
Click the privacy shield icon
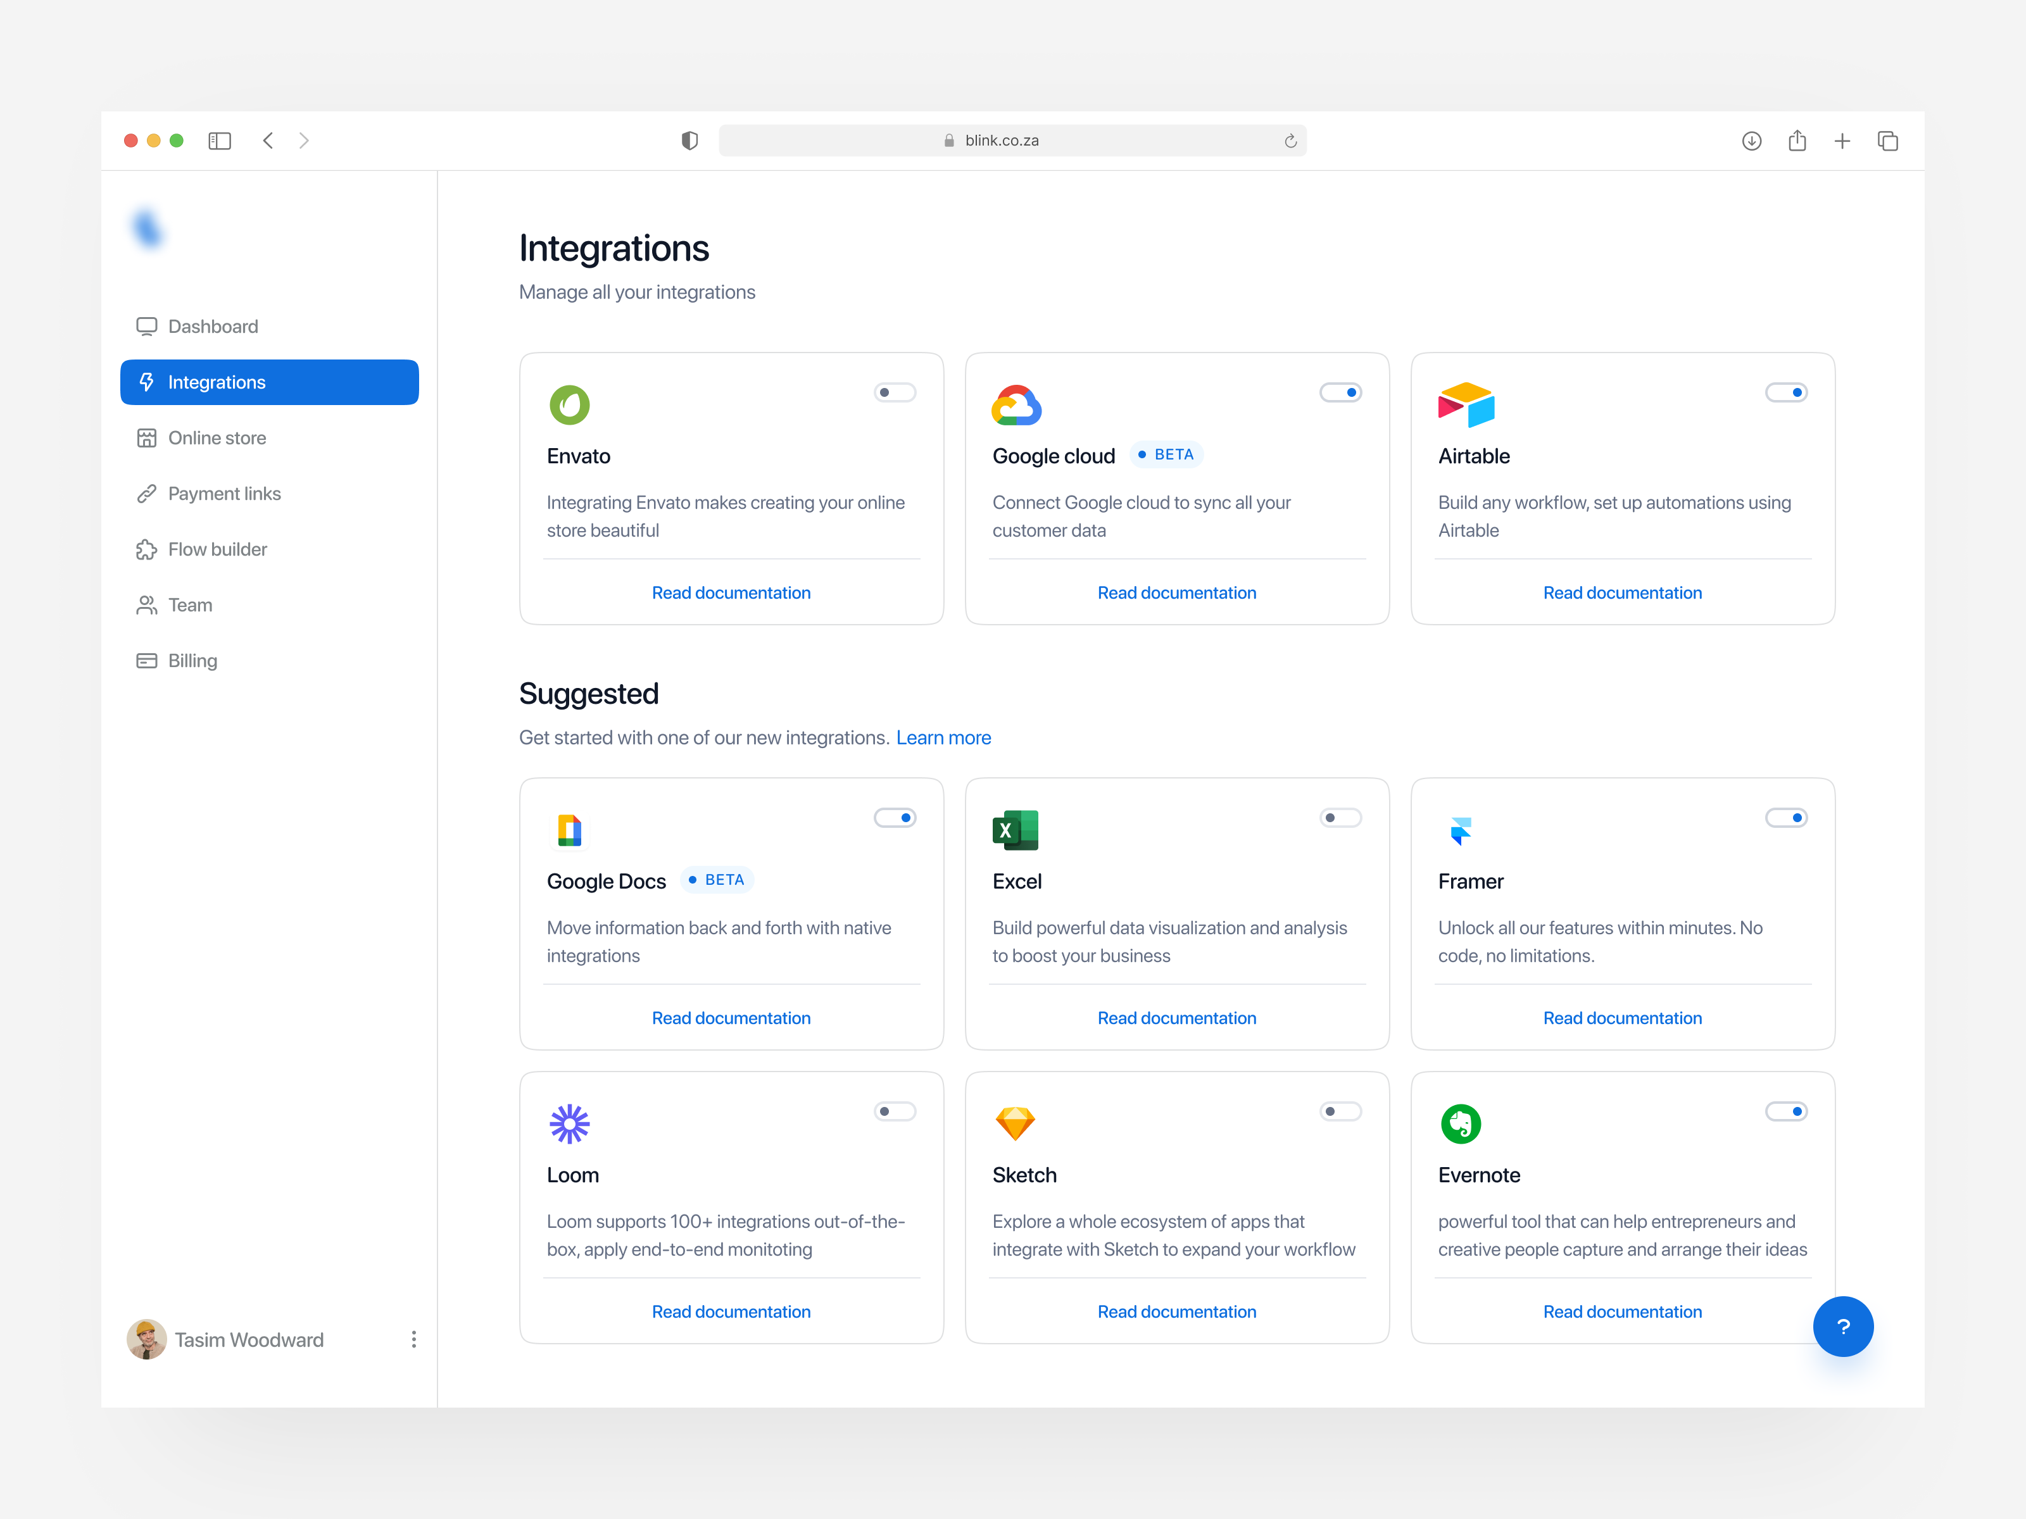689,140
